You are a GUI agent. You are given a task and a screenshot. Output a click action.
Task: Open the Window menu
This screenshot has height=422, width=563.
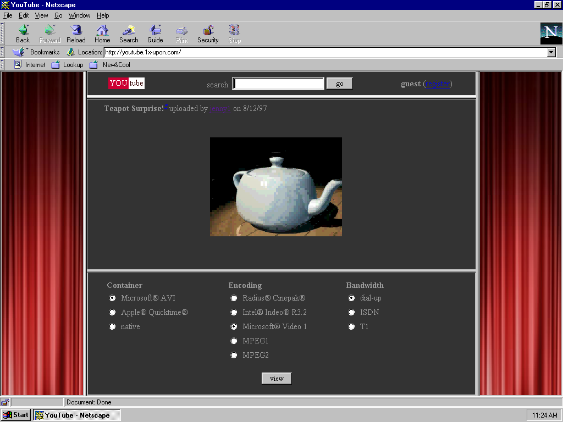80,15
